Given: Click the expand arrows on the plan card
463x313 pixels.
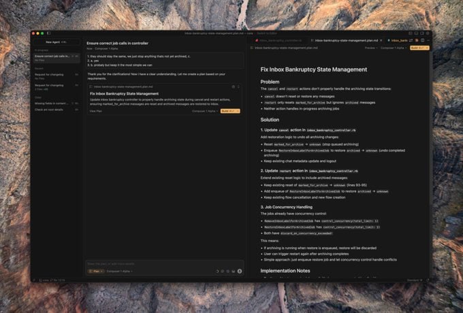Looking at the screenshot, I should pos(238,86).
